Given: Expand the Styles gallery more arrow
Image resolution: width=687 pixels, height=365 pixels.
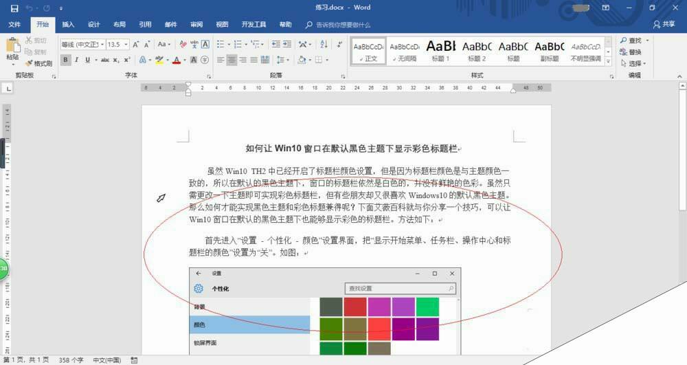Looking at the screenshot, I should (x=608, y=63).
